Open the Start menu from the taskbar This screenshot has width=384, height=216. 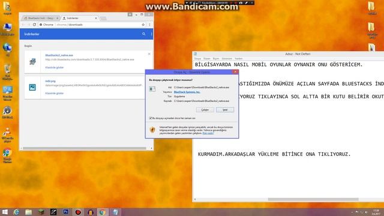[x=5, y=212]
